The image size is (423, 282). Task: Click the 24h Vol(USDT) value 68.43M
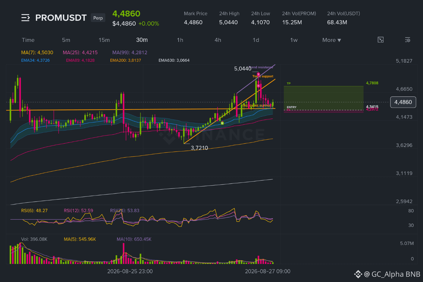(x=337, y=22)
